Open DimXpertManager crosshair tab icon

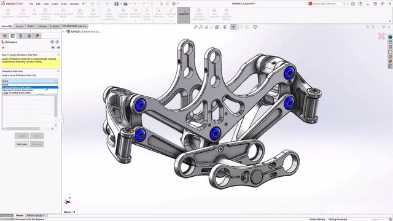29,36
